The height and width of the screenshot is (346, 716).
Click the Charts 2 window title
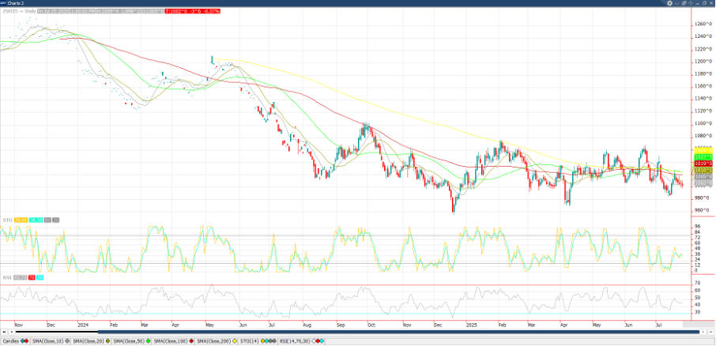pos(15,3)
